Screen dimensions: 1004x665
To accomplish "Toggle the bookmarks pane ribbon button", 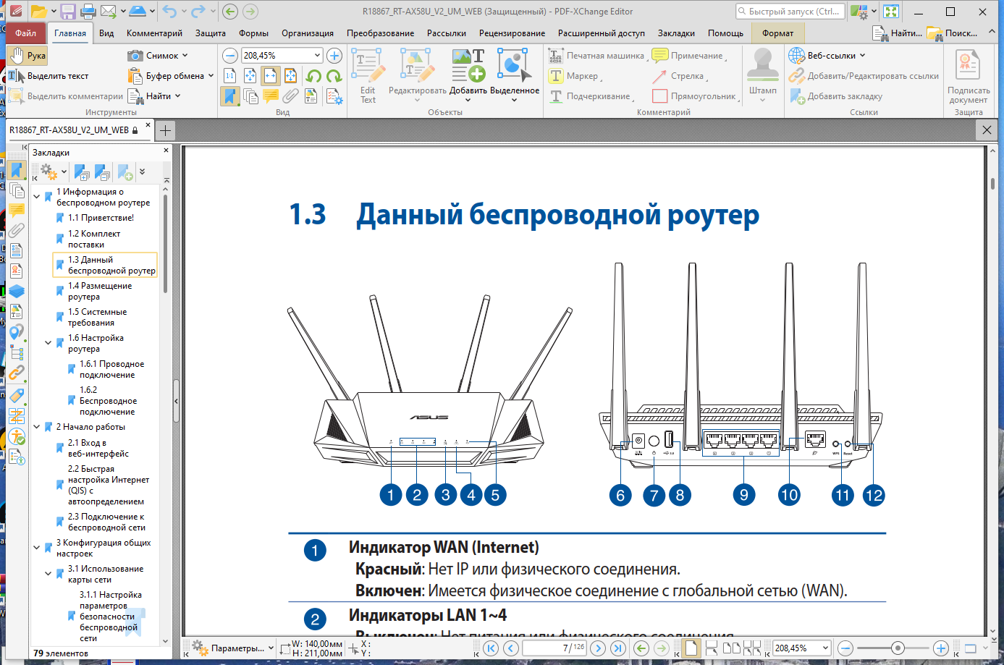I will (x=230, y=96).
